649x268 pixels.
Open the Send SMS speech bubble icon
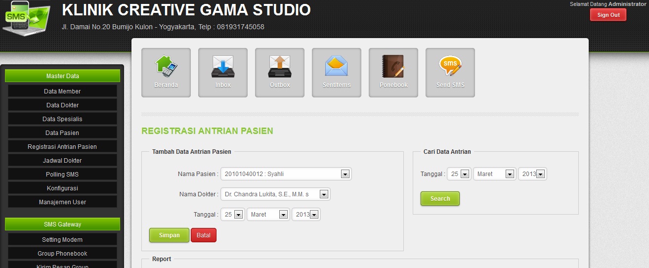coord(450,73)
